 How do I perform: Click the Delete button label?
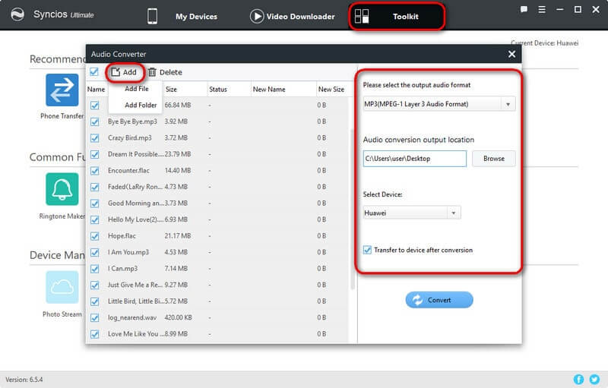[170, 72]
